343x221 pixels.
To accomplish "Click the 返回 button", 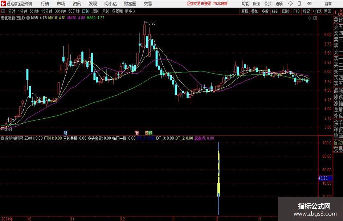I will (x=327, y=11).
